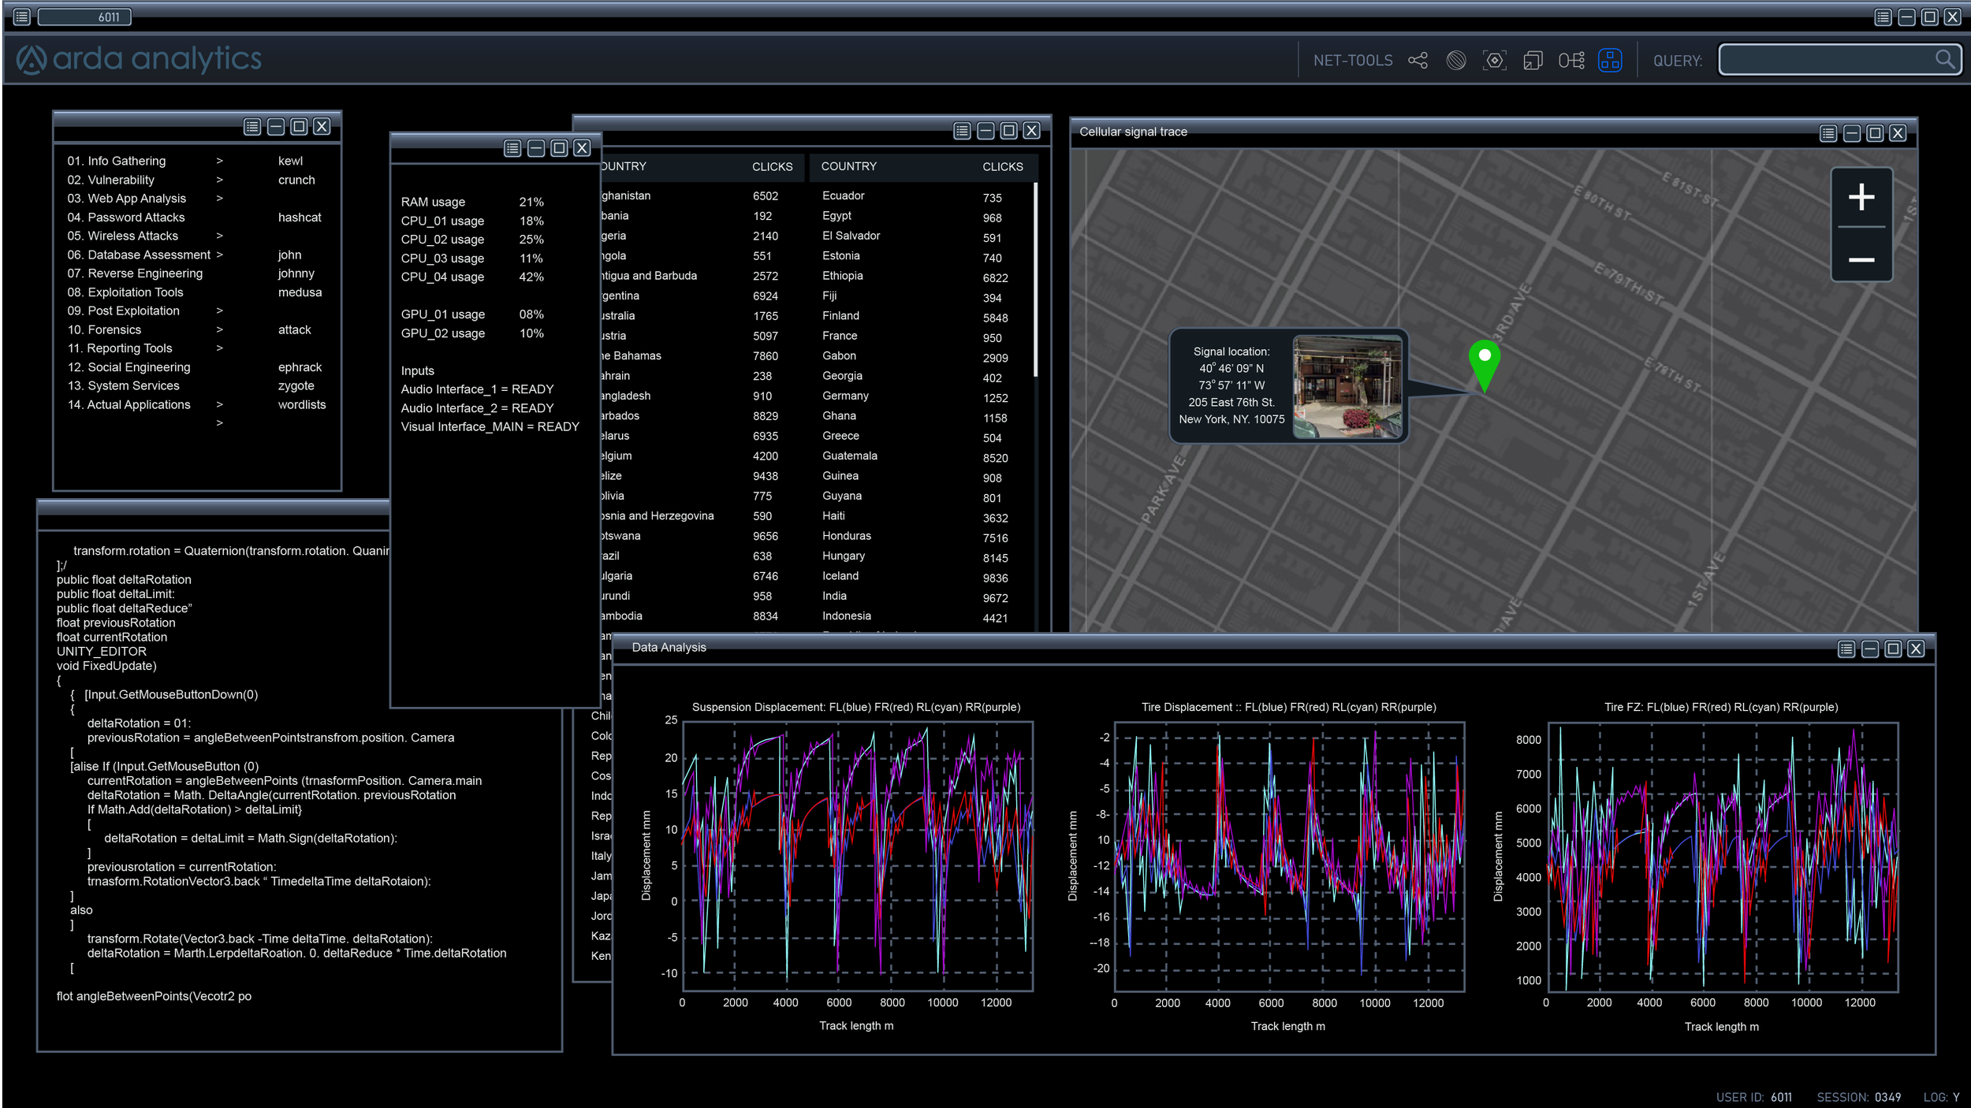Click the CPU_04 usage 42% value
This screenshot has height=1108, width=1971.
pos(531,277)
